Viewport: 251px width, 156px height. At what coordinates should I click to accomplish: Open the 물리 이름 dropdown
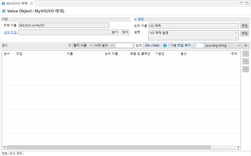[83, 46]
